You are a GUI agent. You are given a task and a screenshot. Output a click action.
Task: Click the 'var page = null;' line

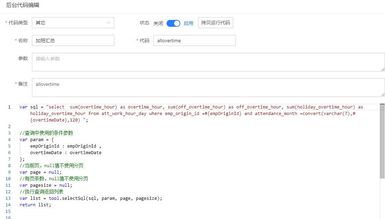click(41, 172)
